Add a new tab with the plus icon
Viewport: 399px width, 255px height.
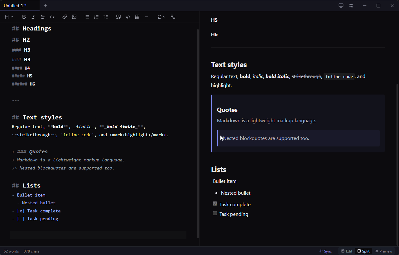[x=46, y=6]
